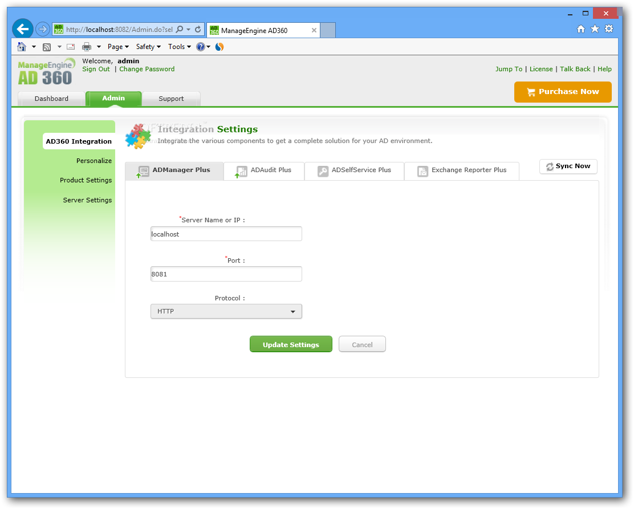
Task: Open the Exchange Reporter Plus tab
Action: [462, 170]
